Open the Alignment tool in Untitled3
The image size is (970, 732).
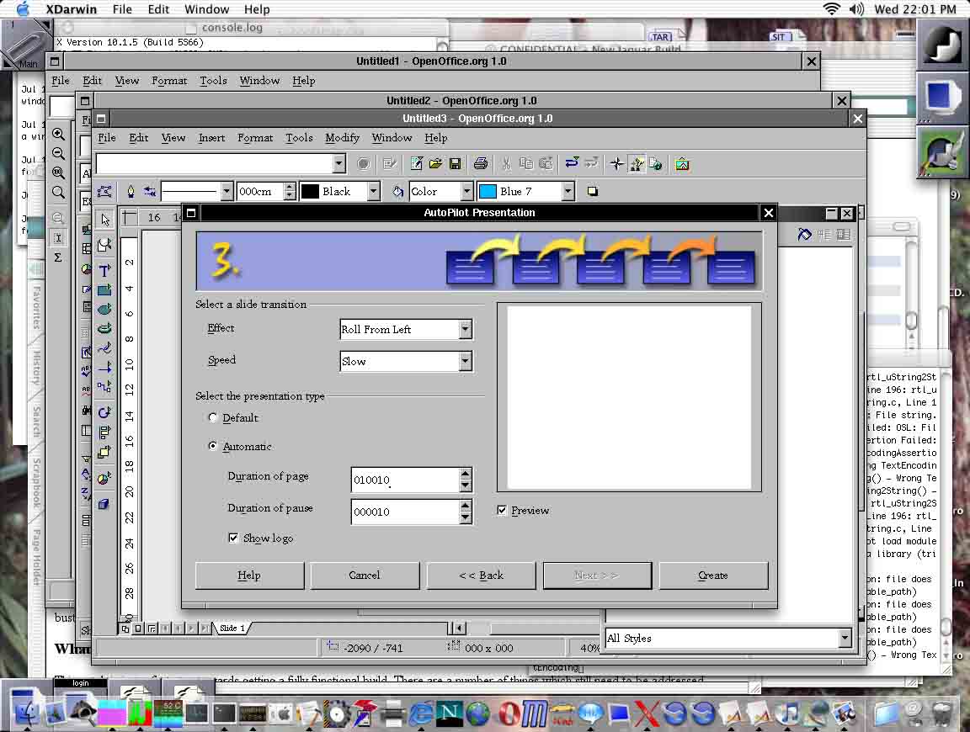(x=104, y=432)
